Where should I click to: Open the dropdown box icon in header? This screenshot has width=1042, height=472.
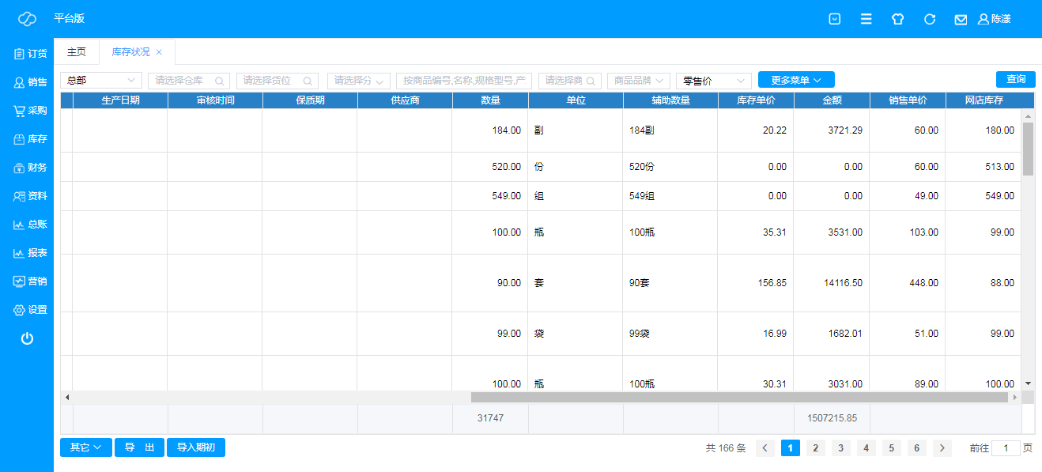(x=834, y=19)
